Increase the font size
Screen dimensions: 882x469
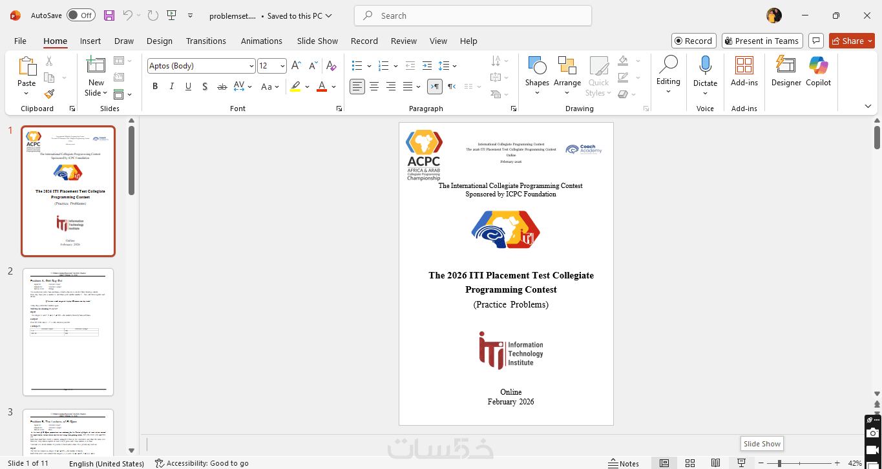[296, 66]
